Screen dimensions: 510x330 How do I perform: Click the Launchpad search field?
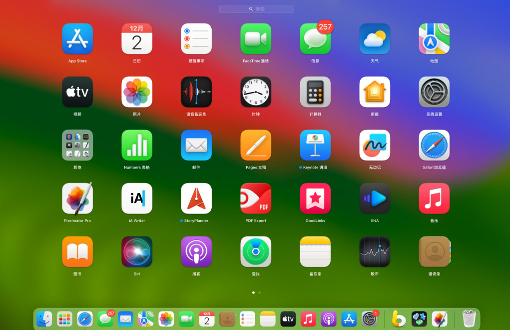pos(257,9)
